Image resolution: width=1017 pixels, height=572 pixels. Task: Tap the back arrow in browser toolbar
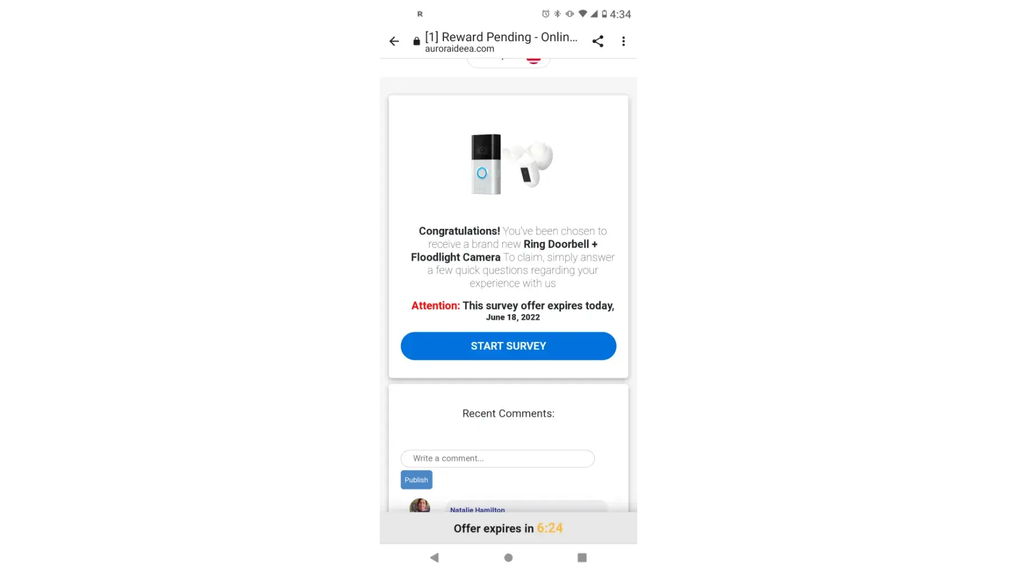394,41
